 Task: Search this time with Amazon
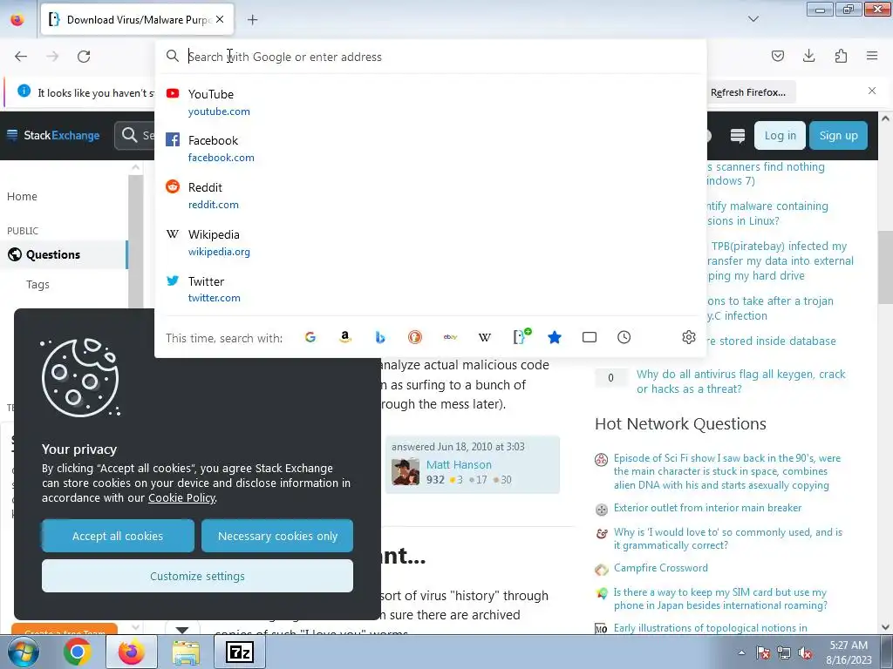(x=345, y=337)
